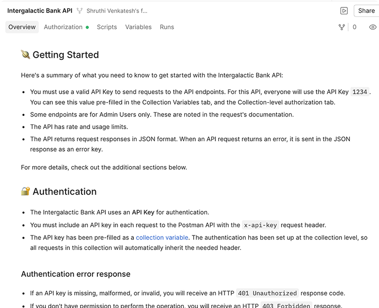Toggle the watch collection eye icon

373,27
